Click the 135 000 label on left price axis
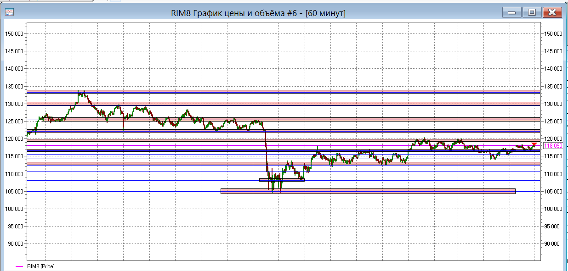The height and width of the screenshot is (271, 568). [x=14, y=86]
